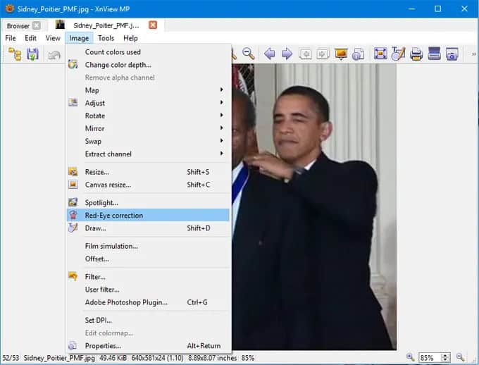Start slideshow from toolbar icon

click(x=341, y=54)
